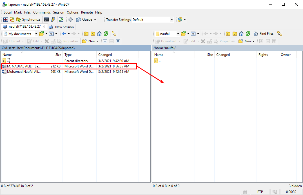
Task: Click remote Root Directory folder icon
Action: tap(235, 34)
